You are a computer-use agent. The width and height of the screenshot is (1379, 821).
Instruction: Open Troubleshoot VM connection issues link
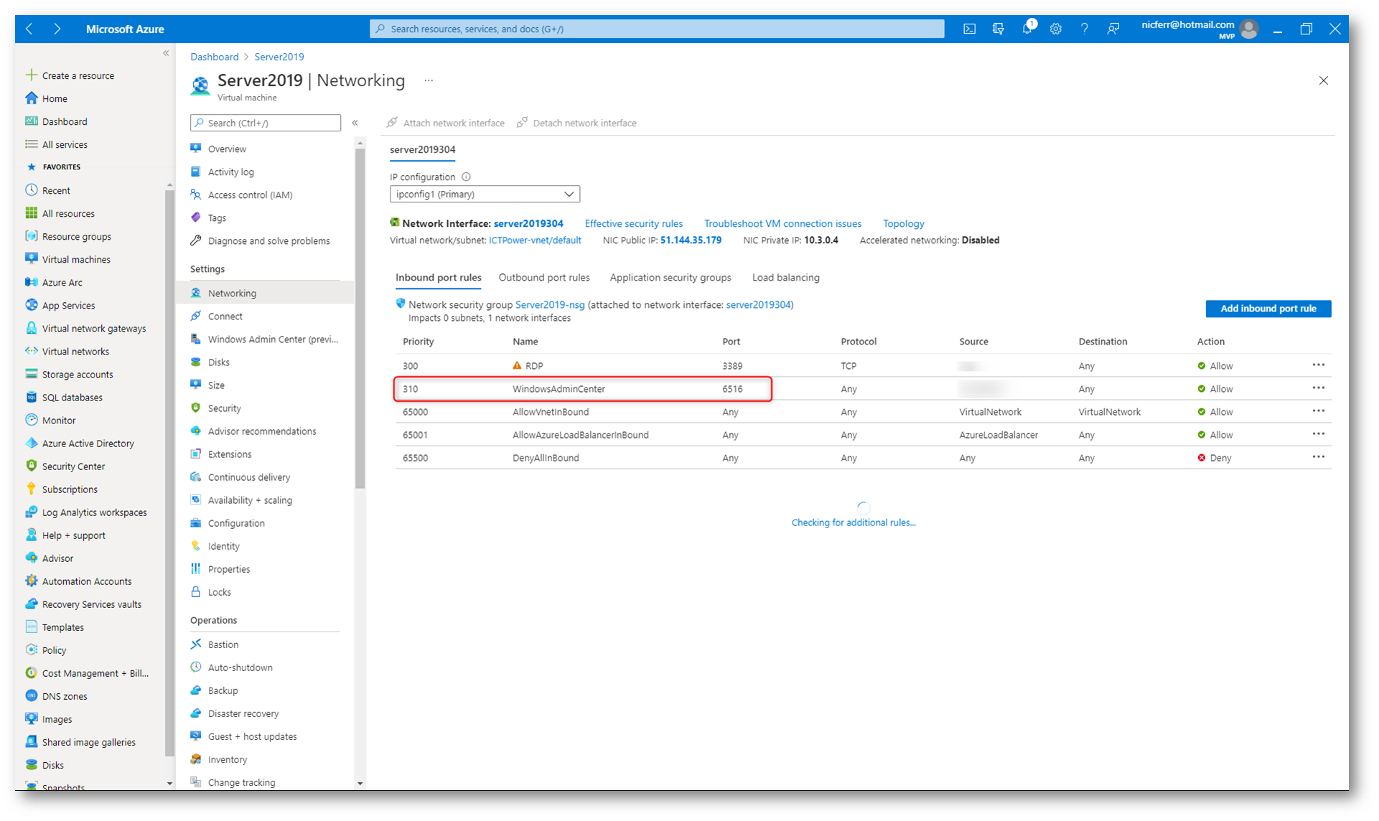click(x=782, y=224)
